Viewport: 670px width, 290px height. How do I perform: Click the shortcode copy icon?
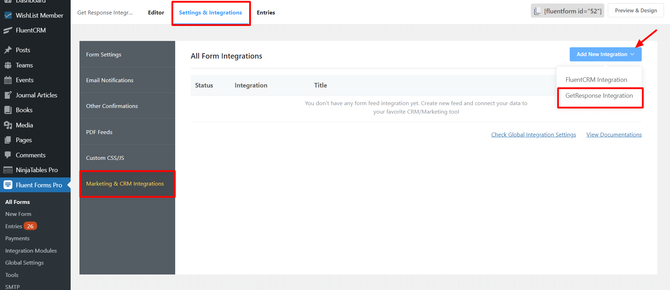pyautogui.click(x=537, y=11)
